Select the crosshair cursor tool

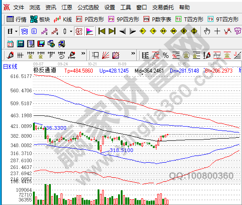click(x=217, y=31)
